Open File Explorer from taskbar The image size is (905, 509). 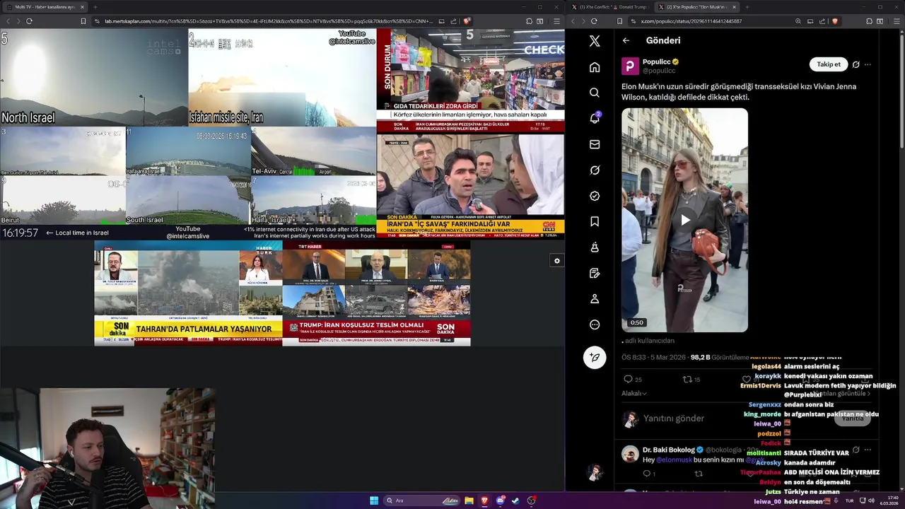[469, 501]
